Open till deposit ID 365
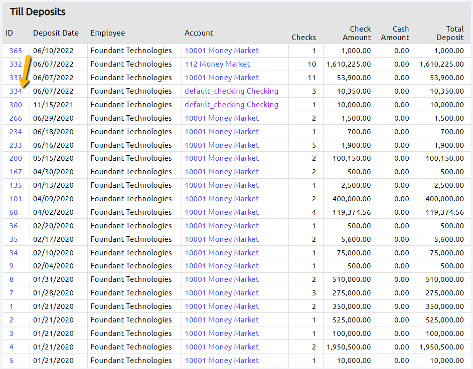The image size is (473, 369). pos(16,51)
